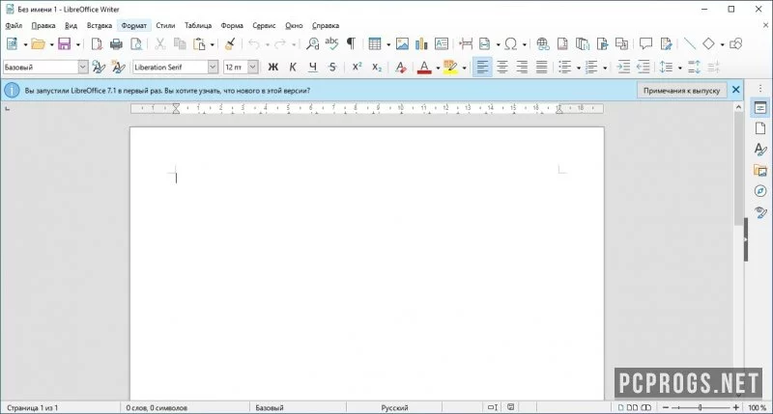773x414 pixels.
Task: Justify paragraph text
Action: [x=542, y=67]
